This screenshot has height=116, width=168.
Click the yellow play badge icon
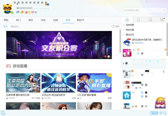(x=29, y=12)
